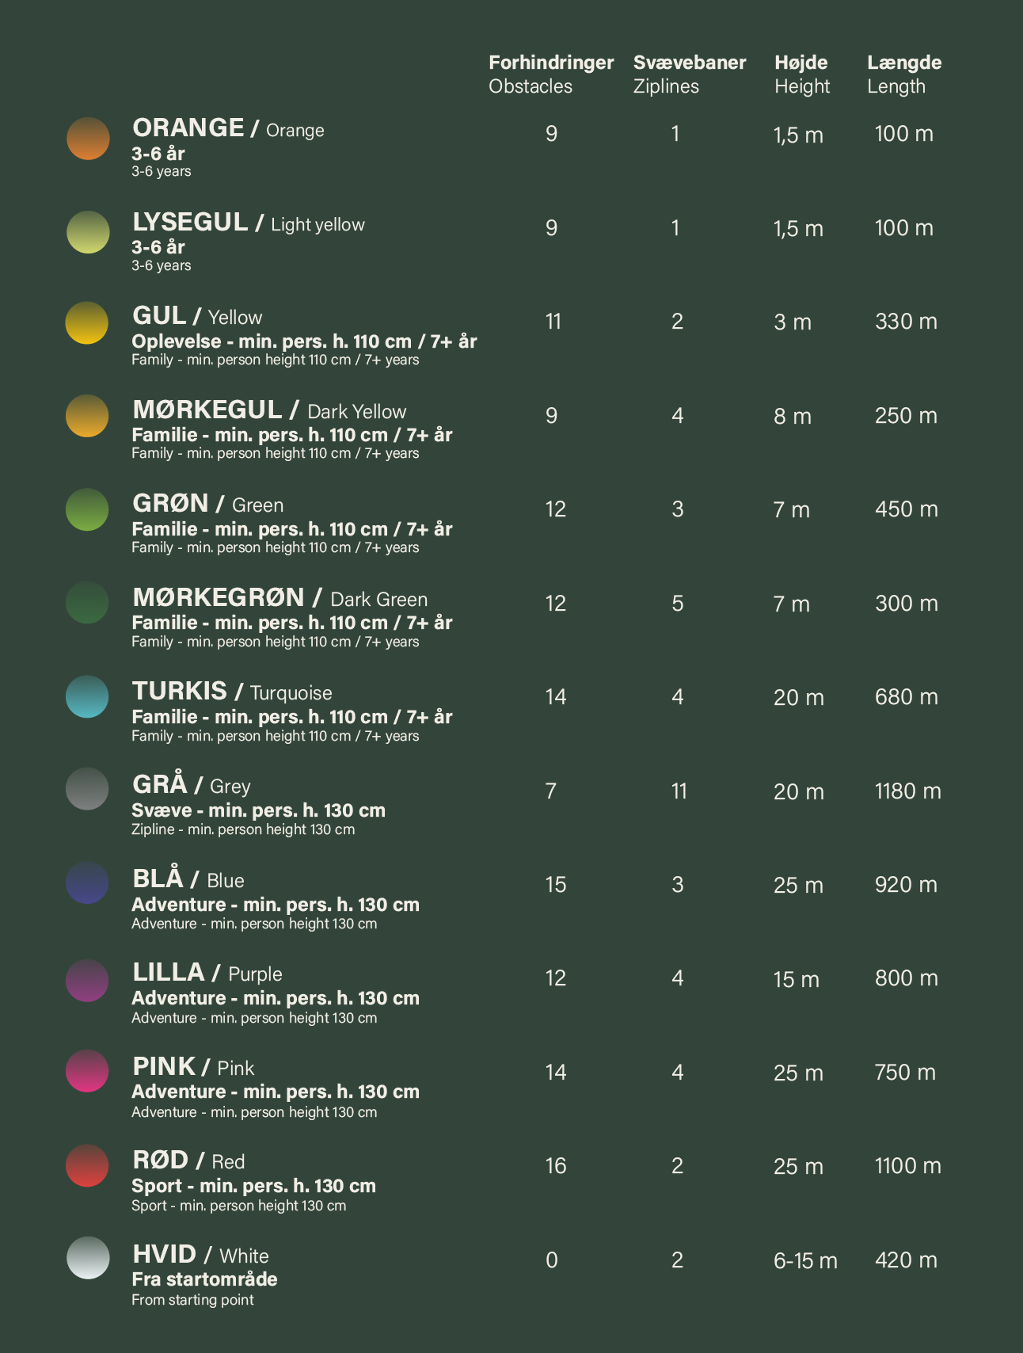The width and height of the screenshot is (1023, 1353).
Task: Select the grey GRÅ course circle
Action: click(x=87, y=789)
